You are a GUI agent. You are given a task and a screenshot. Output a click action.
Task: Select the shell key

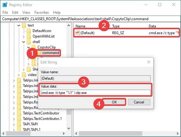coord(36,42)
